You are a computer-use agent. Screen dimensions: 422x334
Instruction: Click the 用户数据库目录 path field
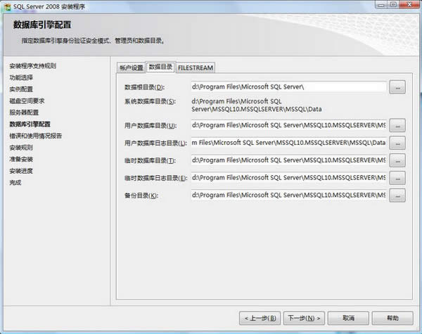point(289,125)
